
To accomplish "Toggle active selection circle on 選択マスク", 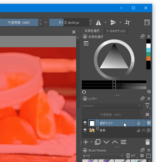I will pos(149,123).
